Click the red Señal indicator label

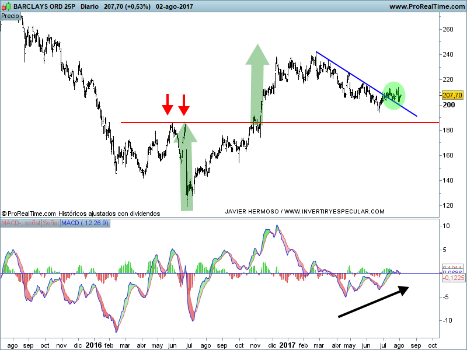51,223
